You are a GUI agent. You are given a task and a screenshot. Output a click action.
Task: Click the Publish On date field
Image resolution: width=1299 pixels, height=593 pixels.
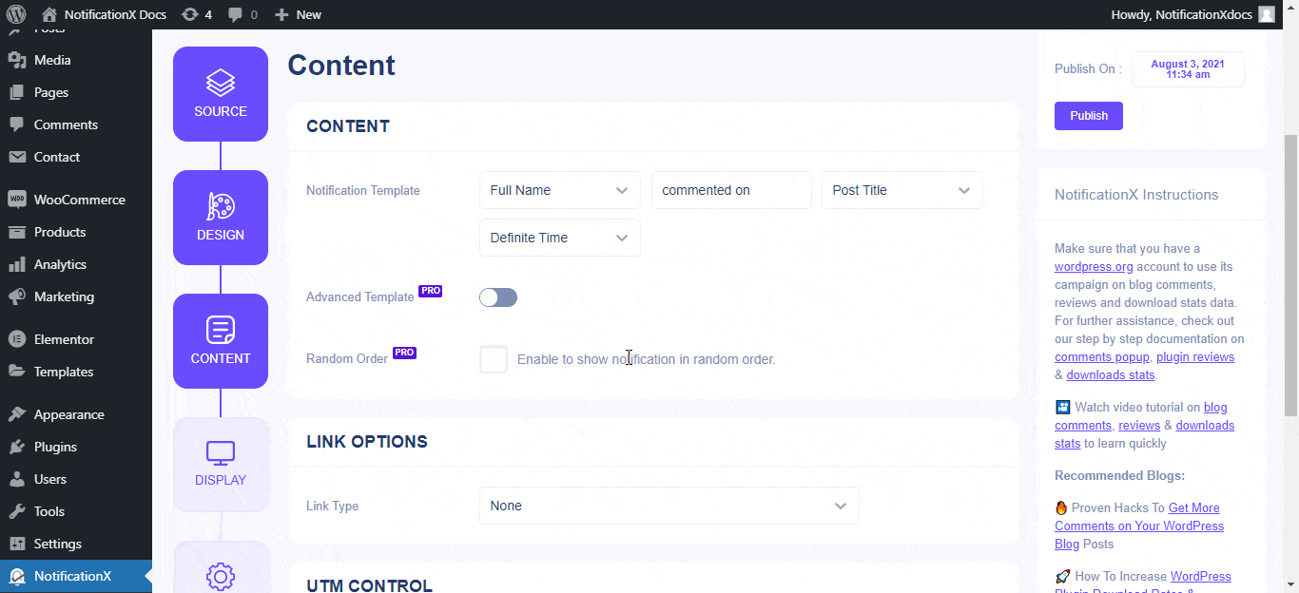pos(1188,69)
